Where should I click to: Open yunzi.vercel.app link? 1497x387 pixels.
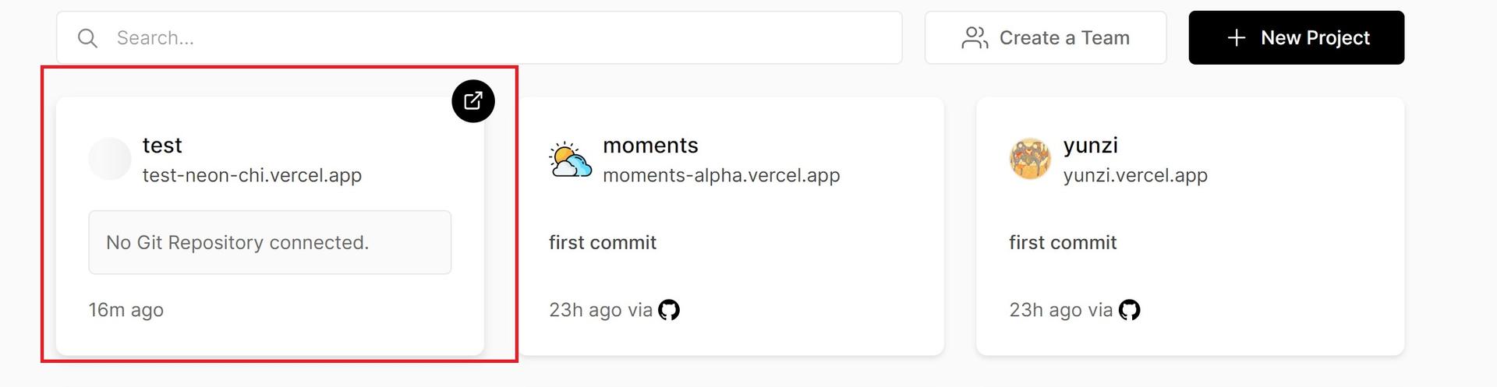point(1135,175)
